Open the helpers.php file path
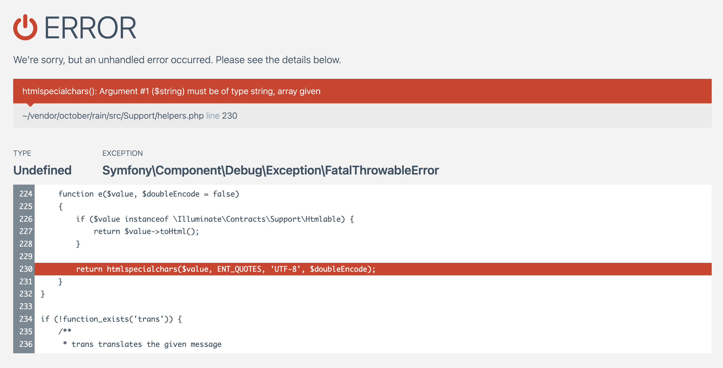 pos(112,116)
